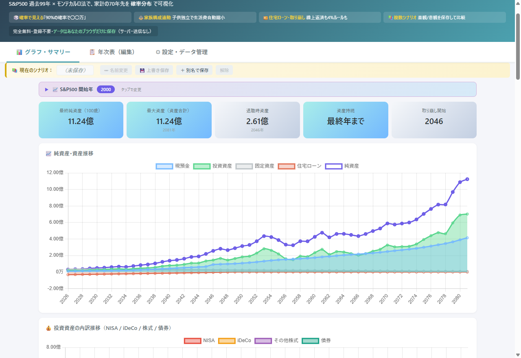Click the gear icon of 設定・データ管理
521x358 pixels.
coord(158,52)
